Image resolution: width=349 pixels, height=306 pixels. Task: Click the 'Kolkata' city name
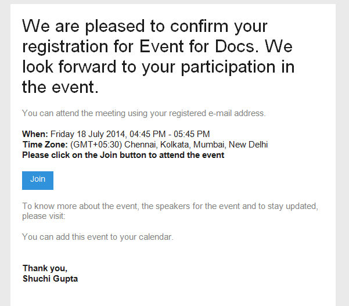click(x=175, y=145)
